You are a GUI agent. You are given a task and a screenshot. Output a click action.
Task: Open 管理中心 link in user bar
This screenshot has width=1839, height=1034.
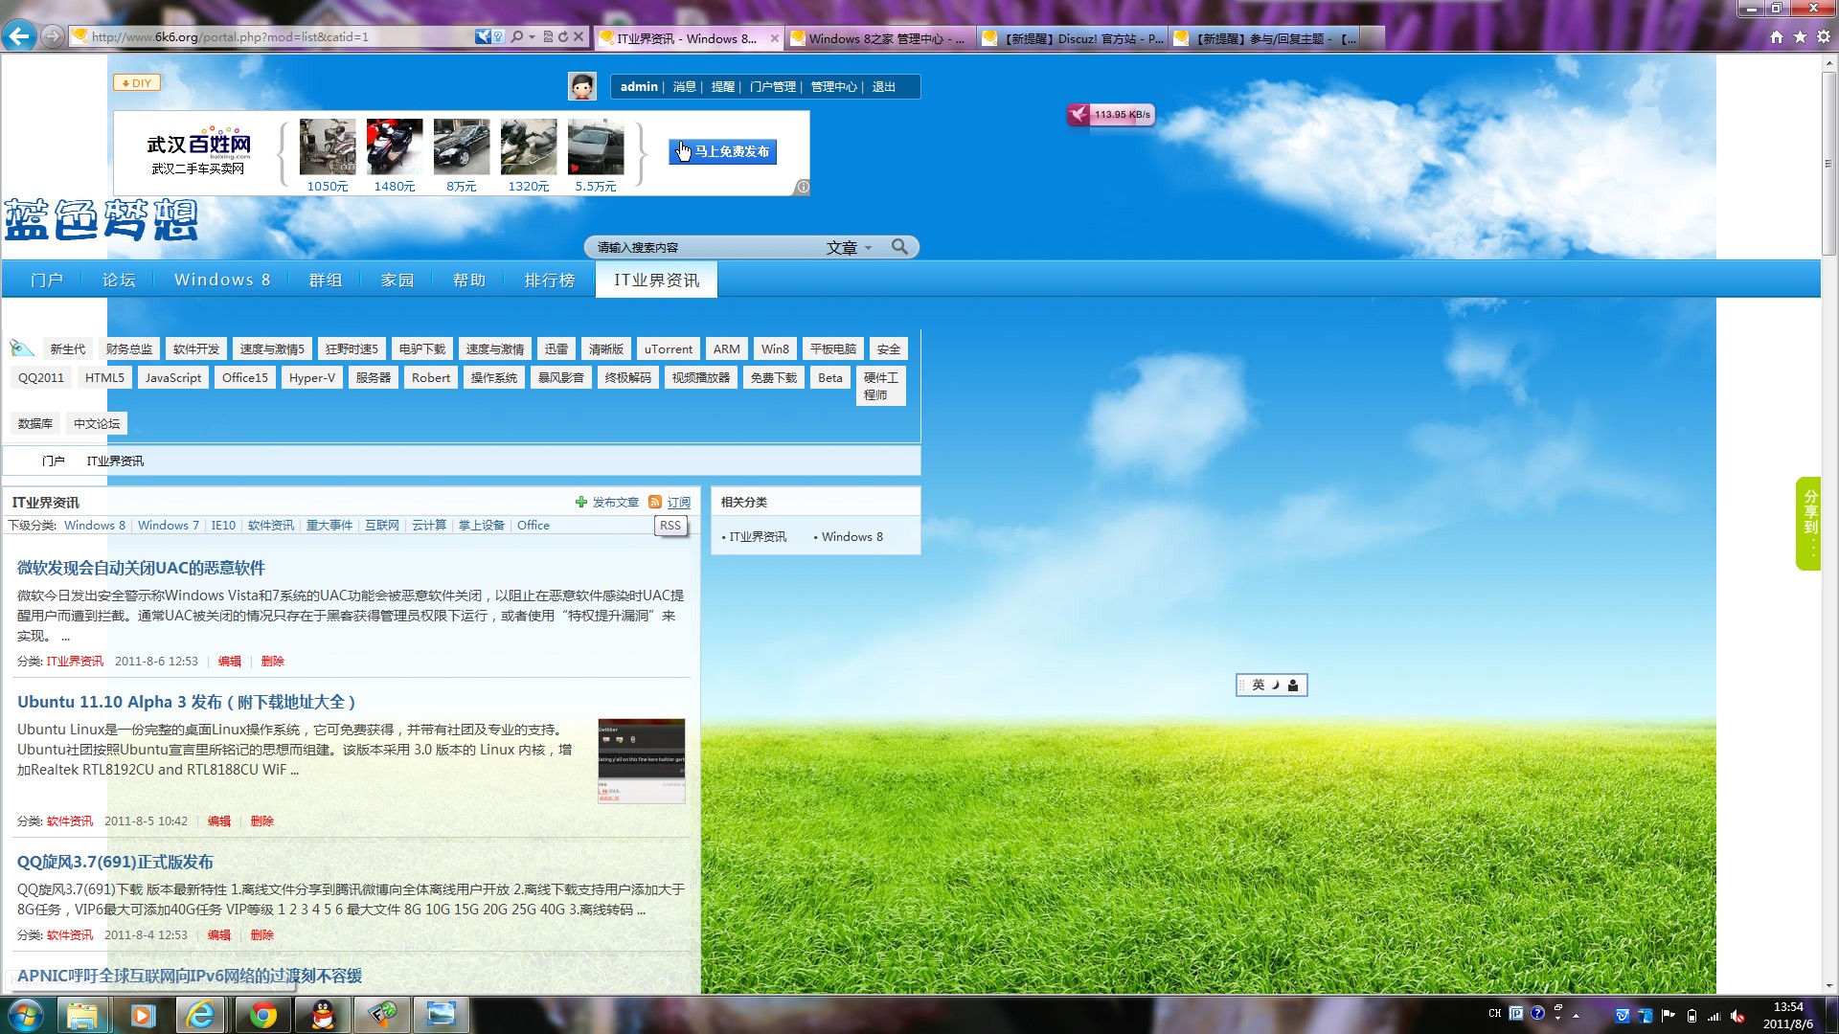click(x=833, y=86)
